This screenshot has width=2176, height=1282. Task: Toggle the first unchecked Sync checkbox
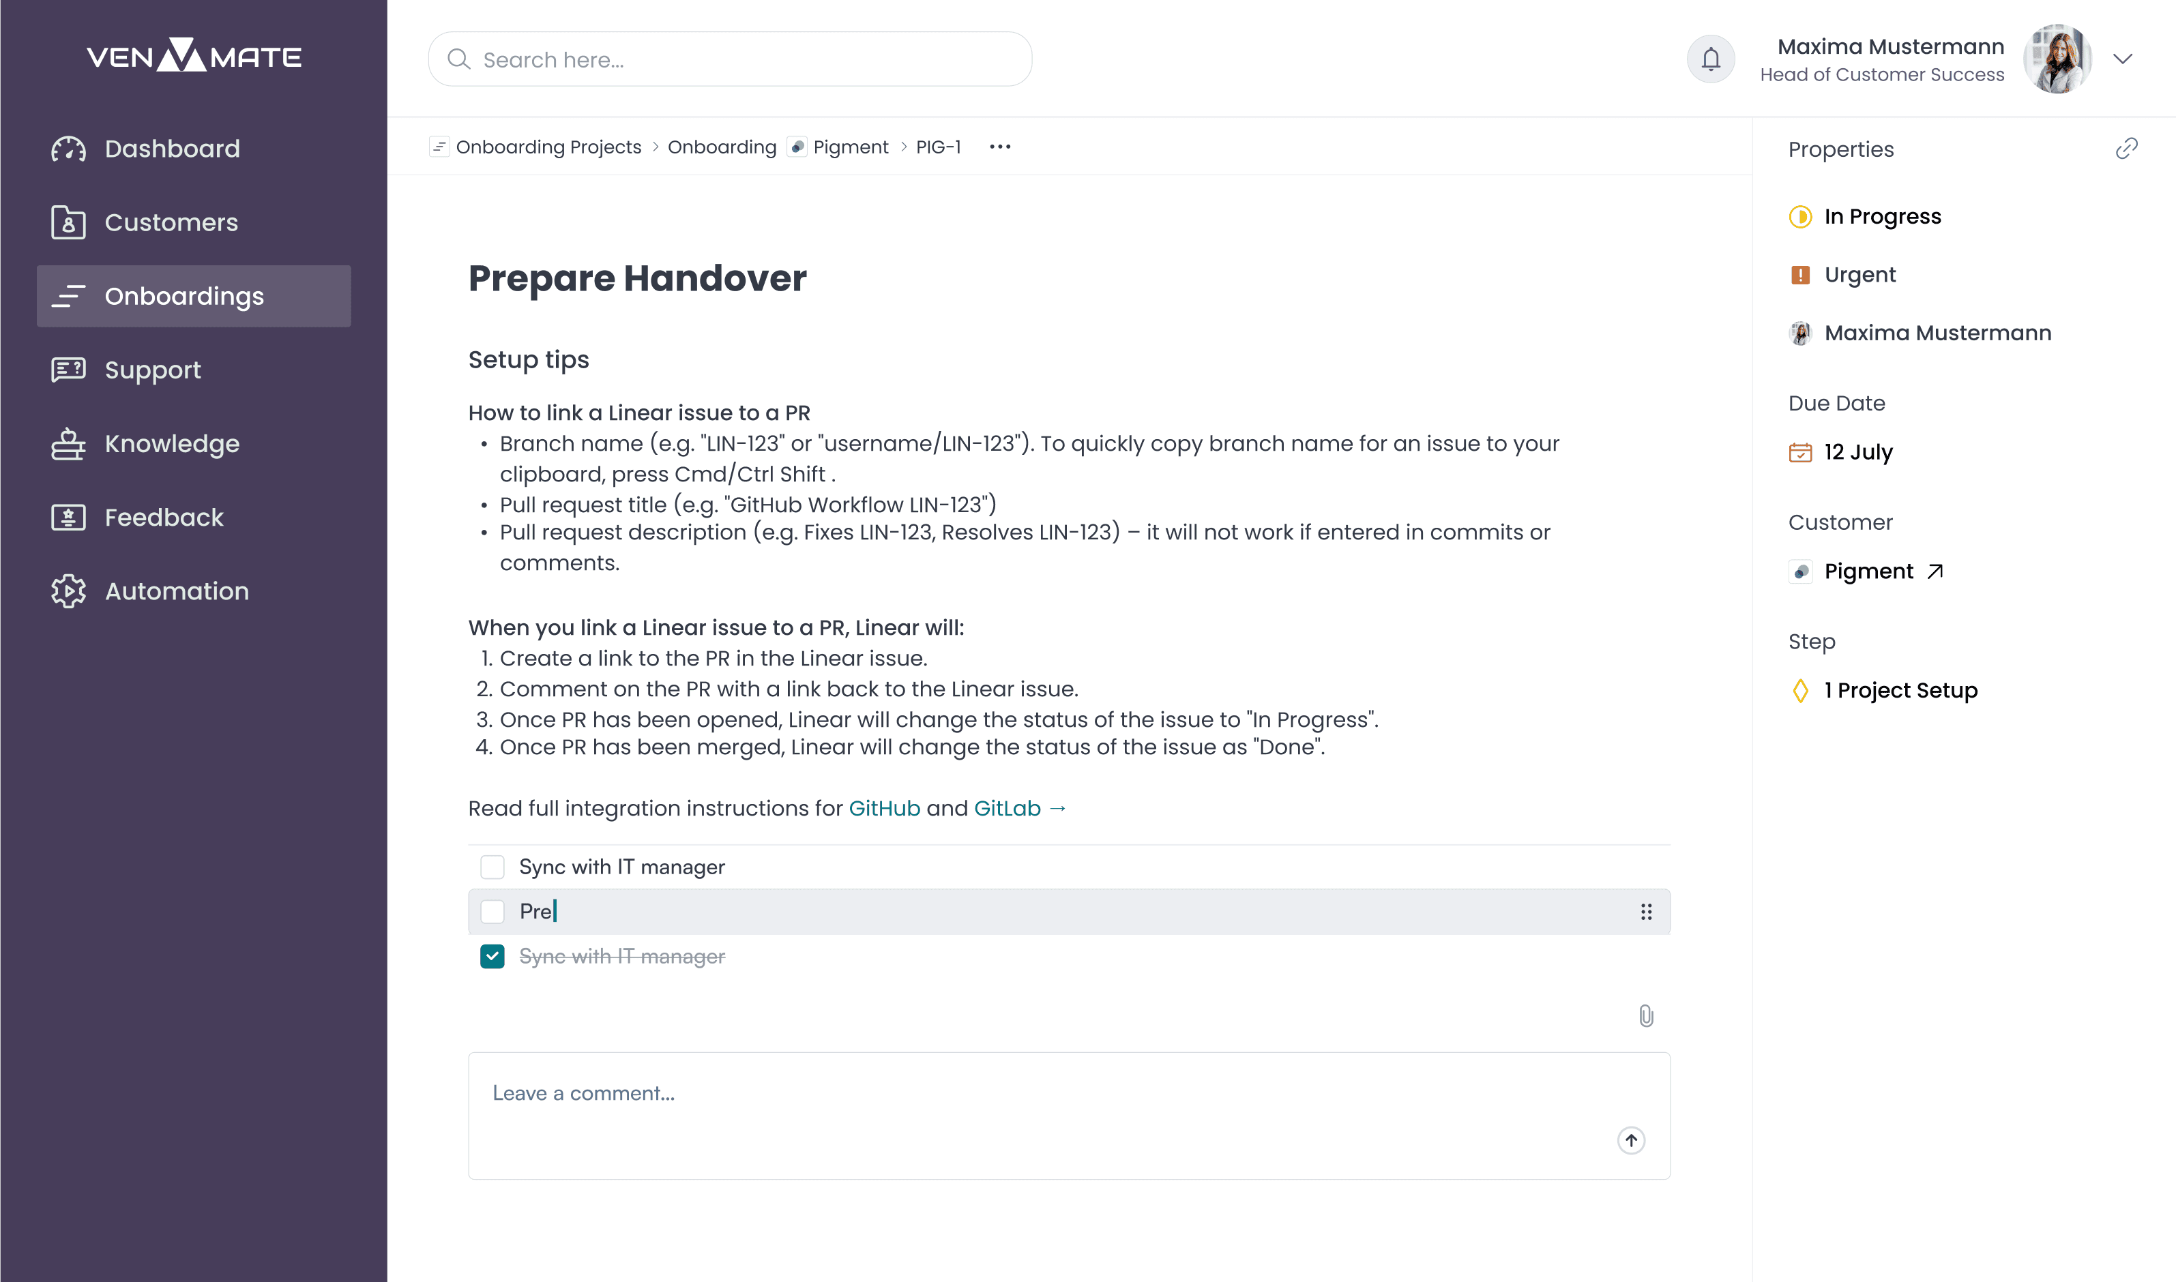point(493,867)
